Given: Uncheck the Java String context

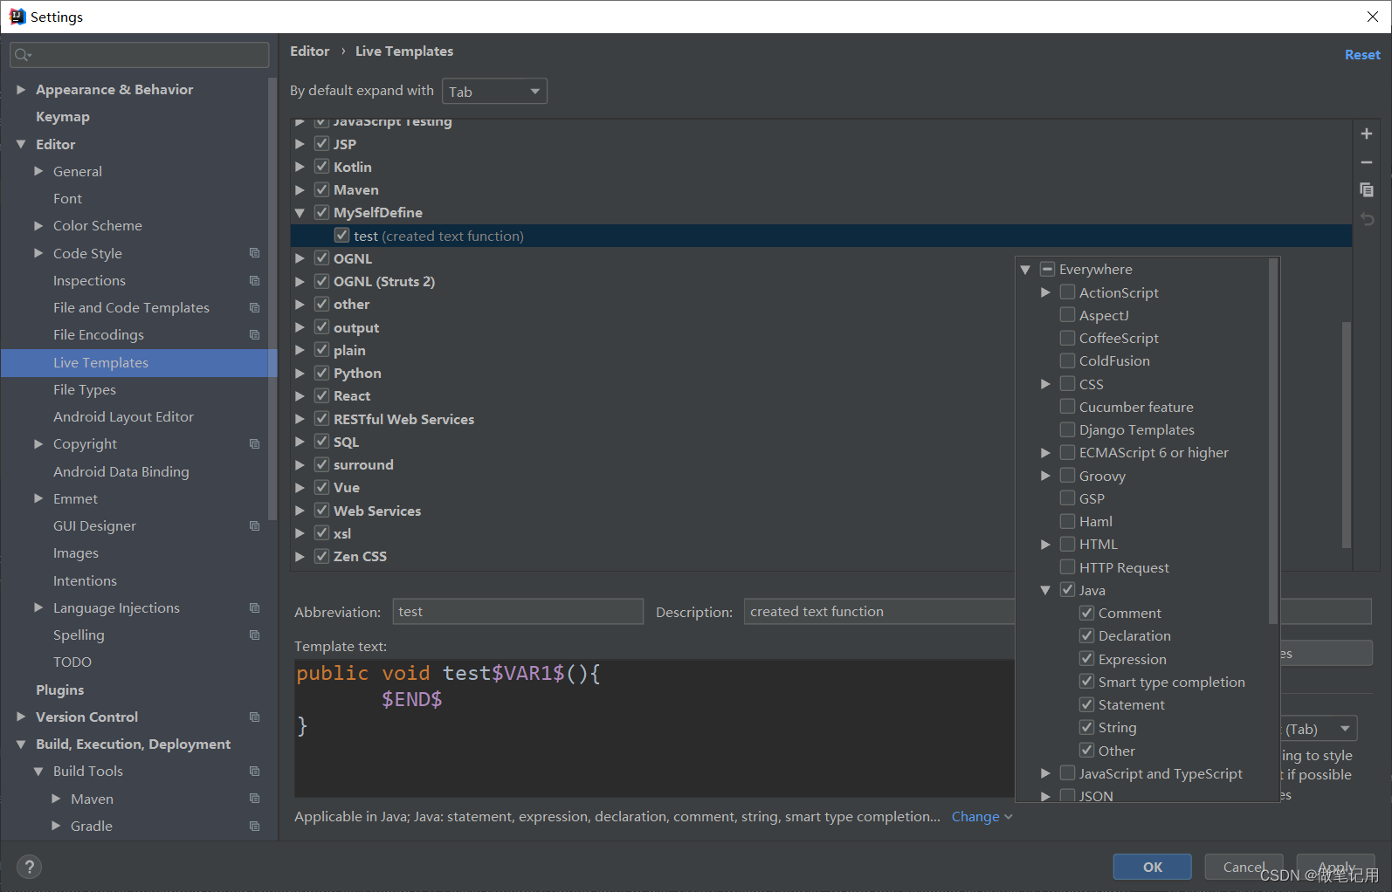Looking at the screenshot, I should 1086,727.
